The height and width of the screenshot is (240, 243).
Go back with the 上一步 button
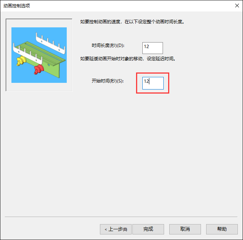point(116,229)
